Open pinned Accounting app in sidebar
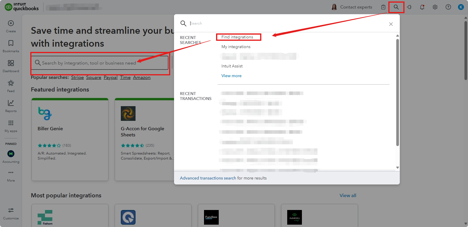Viewport: 468px width, 227px height. click(11, 157)
